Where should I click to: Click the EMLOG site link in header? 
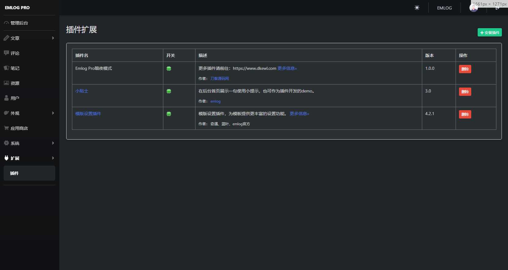click(444, 8)
